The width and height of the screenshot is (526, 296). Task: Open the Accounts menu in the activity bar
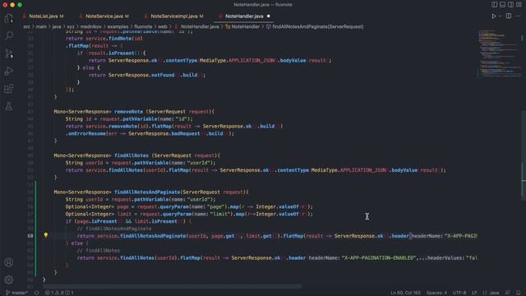coord(9,262)
